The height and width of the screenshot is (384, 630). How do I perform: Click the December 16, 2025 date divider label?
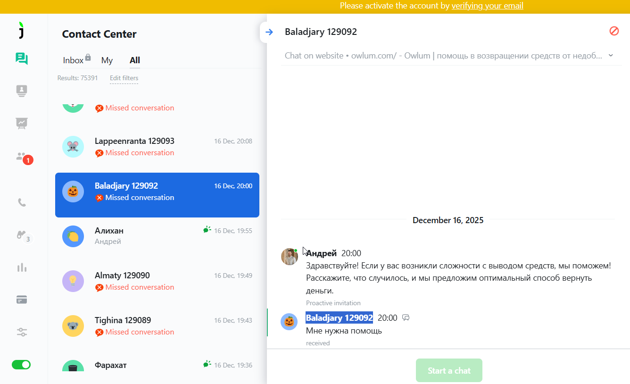pos(448,220)
